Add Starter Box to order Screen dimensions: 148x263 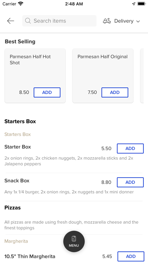[130, 149]
